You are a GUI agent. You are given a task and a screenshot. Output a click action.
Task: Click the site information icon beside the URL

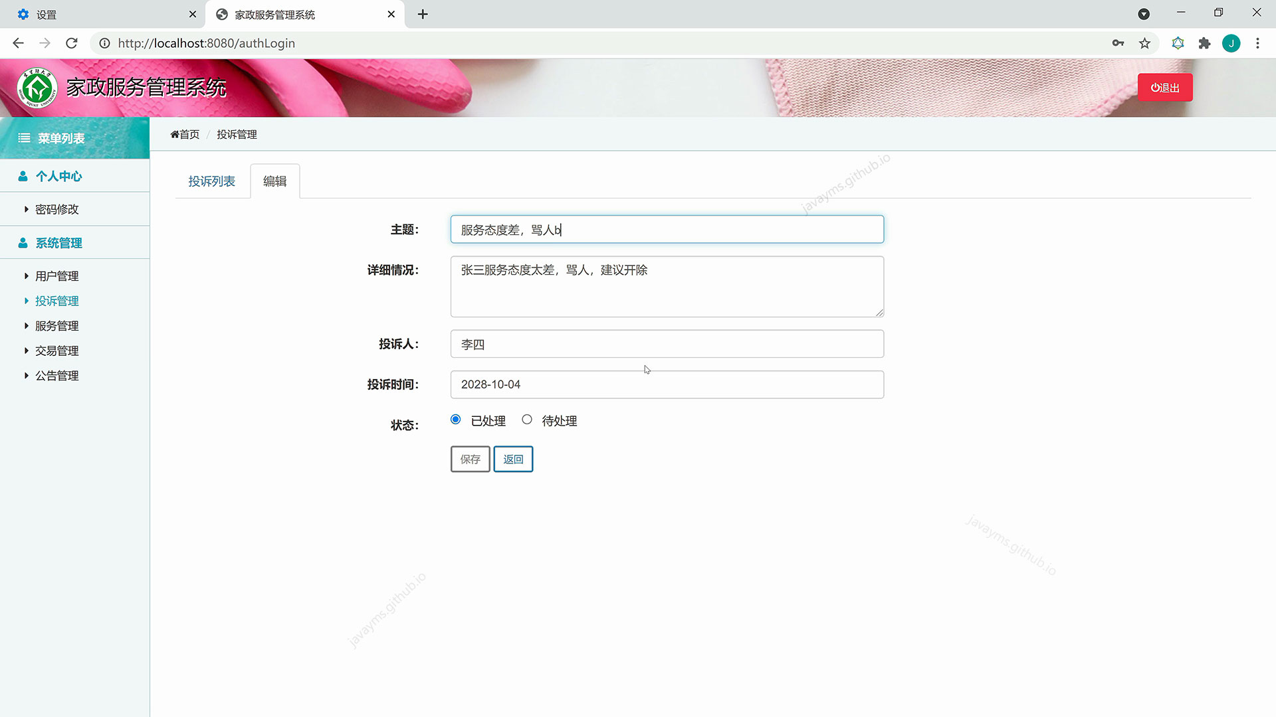[x=104, y=43]
